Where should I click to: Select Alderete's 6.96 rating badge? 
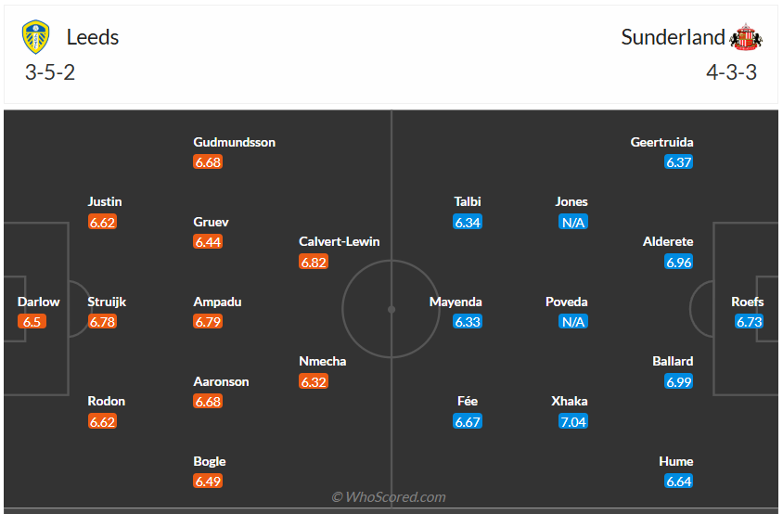(679, 262)
